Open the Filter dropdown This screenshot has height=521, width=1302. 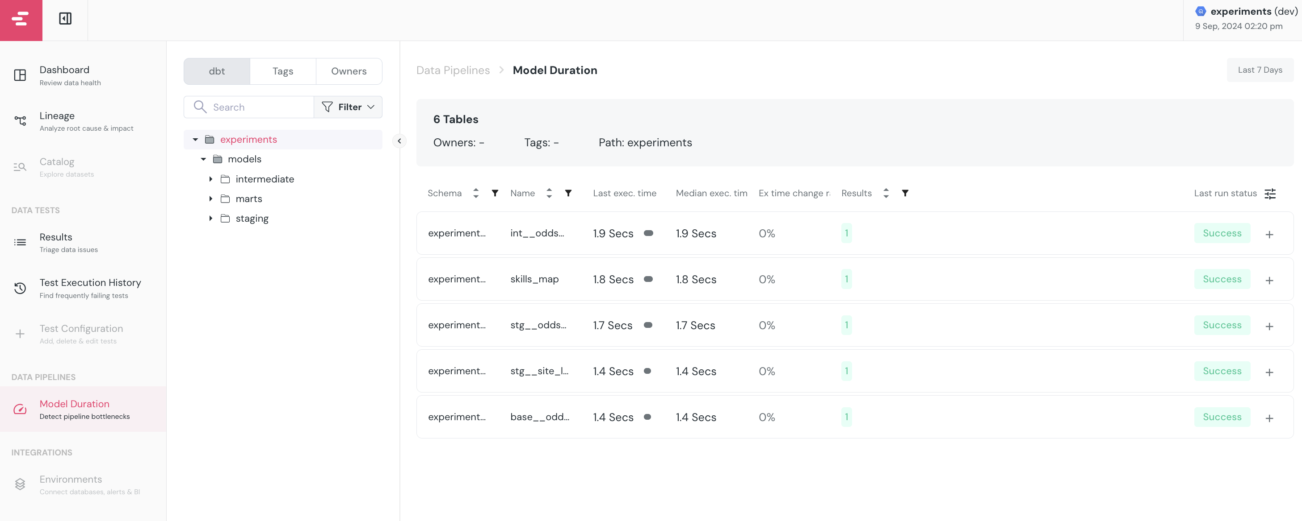pos(348,107)
